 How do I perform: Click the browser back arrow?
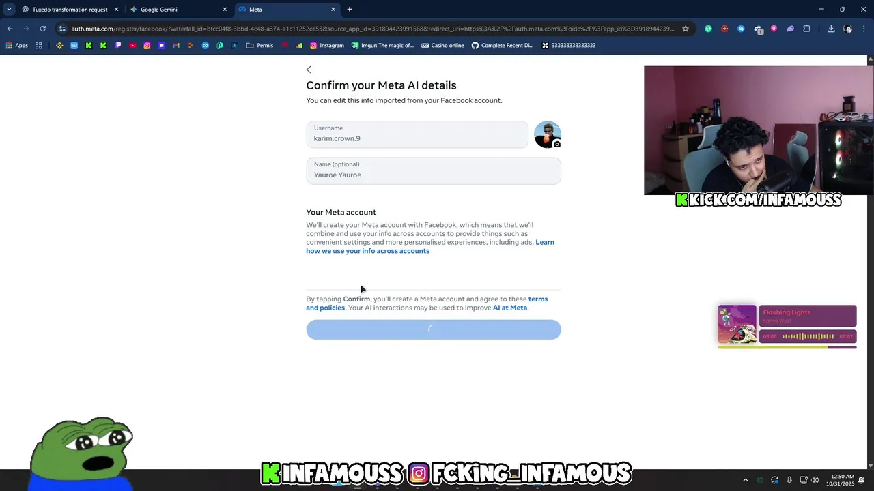pos(10,29)
